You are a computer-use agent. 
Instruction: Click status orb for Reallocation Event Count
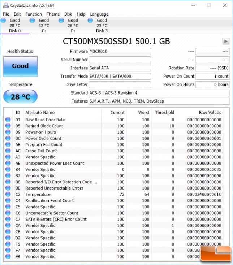(8, 201)
